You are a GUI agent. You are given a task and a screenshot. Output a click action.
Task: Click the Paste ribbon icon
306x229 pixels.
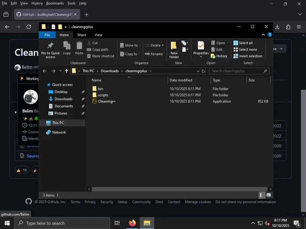point(79,48)
